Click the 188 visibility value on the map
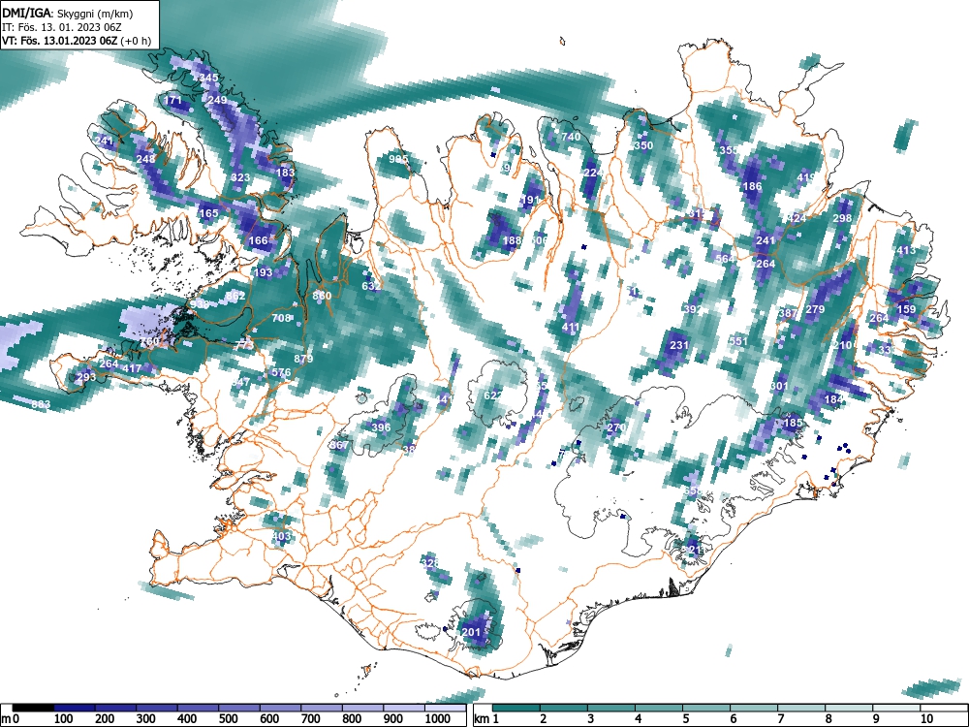The image size is (969, 727). [513, 240]
